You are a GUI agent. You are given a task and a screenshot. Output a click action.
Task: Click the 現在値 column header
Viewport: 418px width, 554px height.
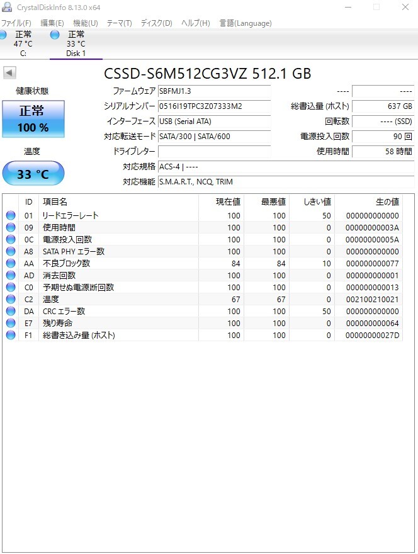coord(221,201)
